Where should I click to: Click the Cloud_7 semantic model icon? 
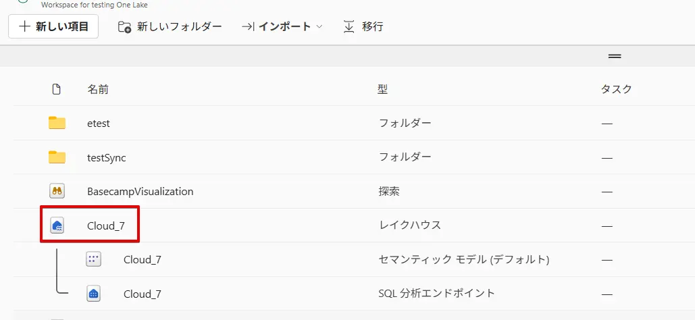coord(93,259)
